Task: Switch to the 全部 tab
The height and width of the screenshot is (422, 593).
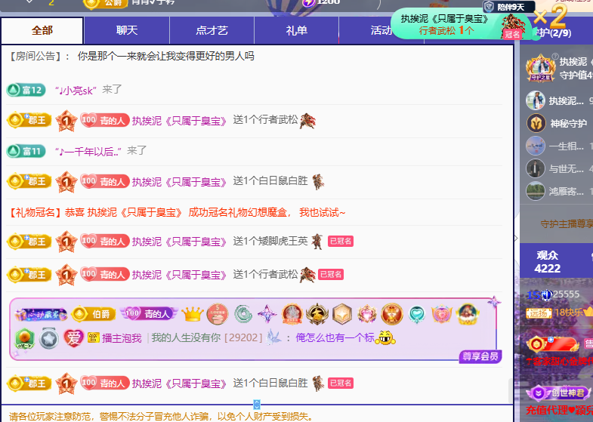Action: [x=42, y=31]
